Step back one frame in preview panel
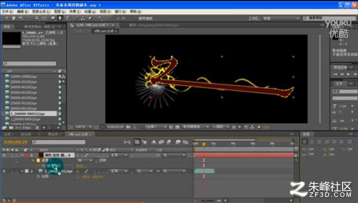This screenshot has height=203, width=358. coord(342,74)
